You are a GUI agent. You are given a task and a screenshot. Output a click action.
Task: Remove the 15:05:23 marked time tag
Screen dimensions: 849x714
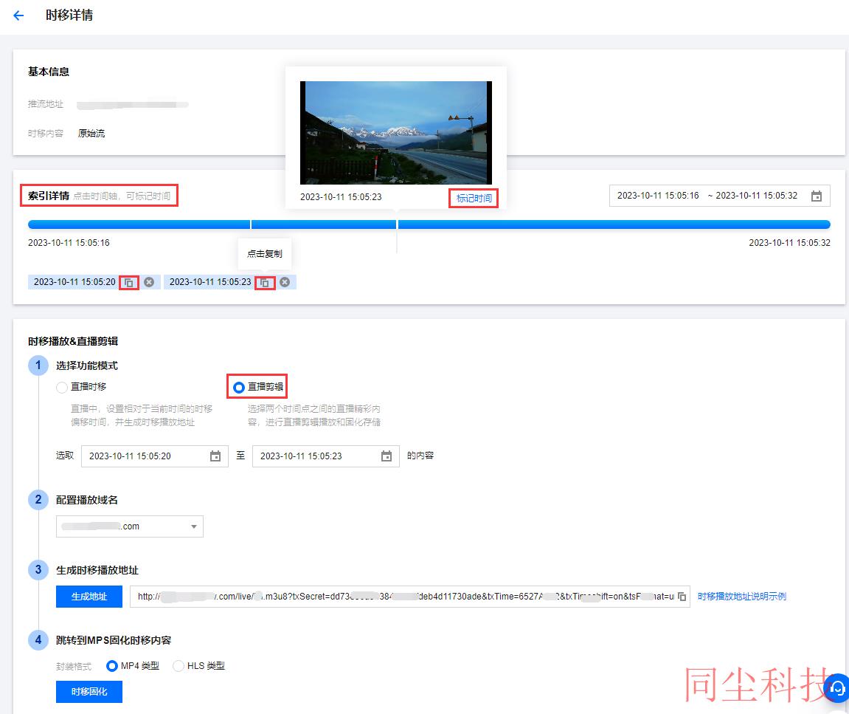(x=285, y=282)
